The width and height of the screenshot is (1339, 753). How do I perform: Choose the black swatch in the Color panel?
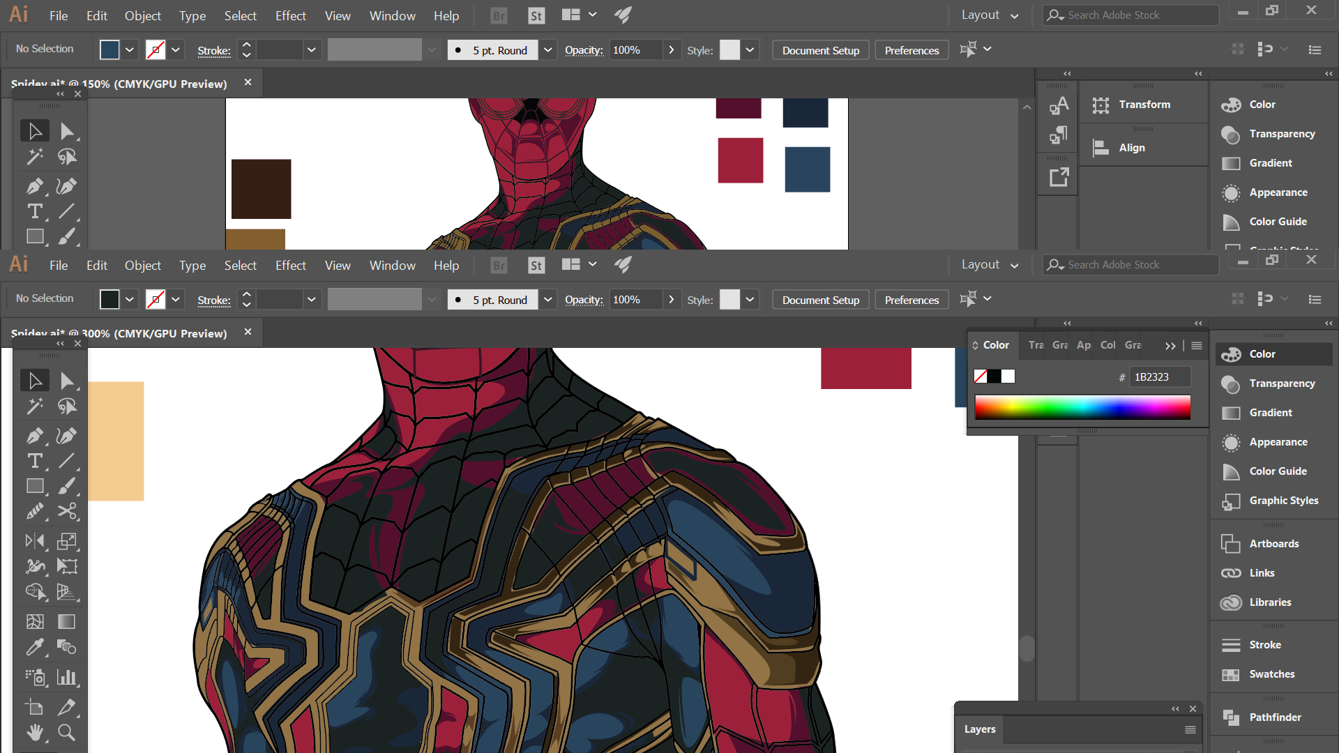pos(994,376)
